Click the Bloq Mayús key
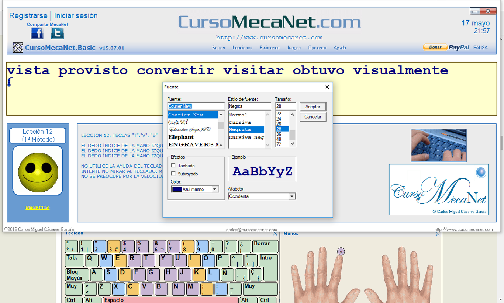Viewport: 504px width, 303px height. pyautogui.click(x=77, y=275)
